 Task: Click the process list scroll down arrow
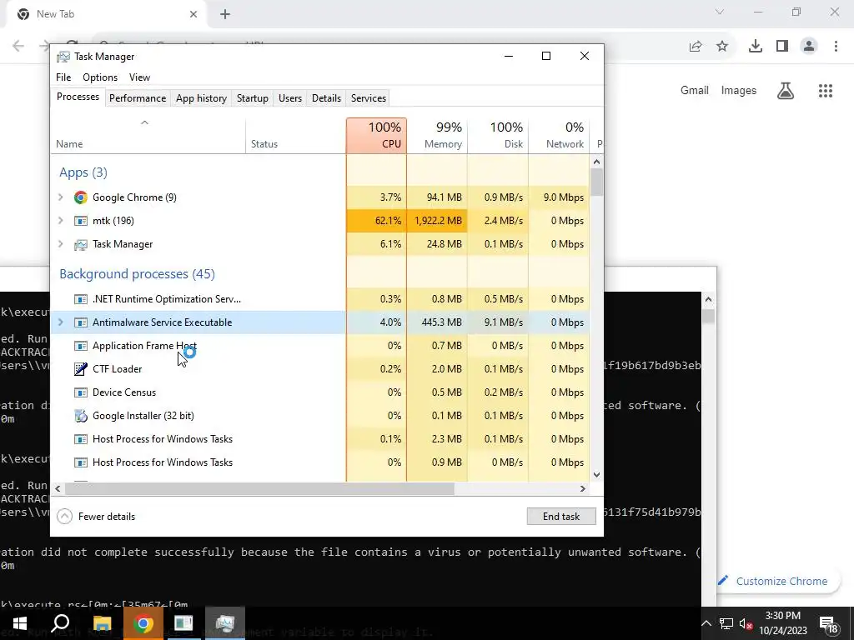596,474
